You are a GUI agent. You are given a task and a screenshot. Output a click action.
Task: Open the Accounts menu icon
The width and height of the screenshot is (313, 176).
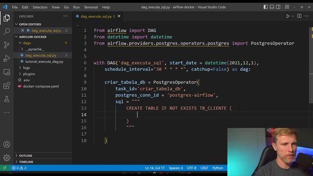6,144
